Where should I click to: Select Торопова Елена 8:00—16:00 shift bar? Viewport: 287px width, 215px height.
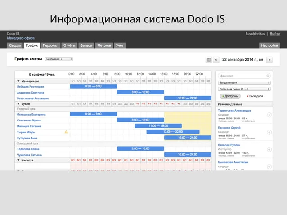[140, 148]
